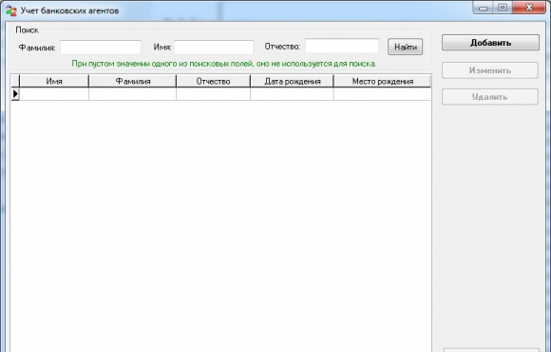Sort by Дата рождения column header

click(x=292, y=81)
